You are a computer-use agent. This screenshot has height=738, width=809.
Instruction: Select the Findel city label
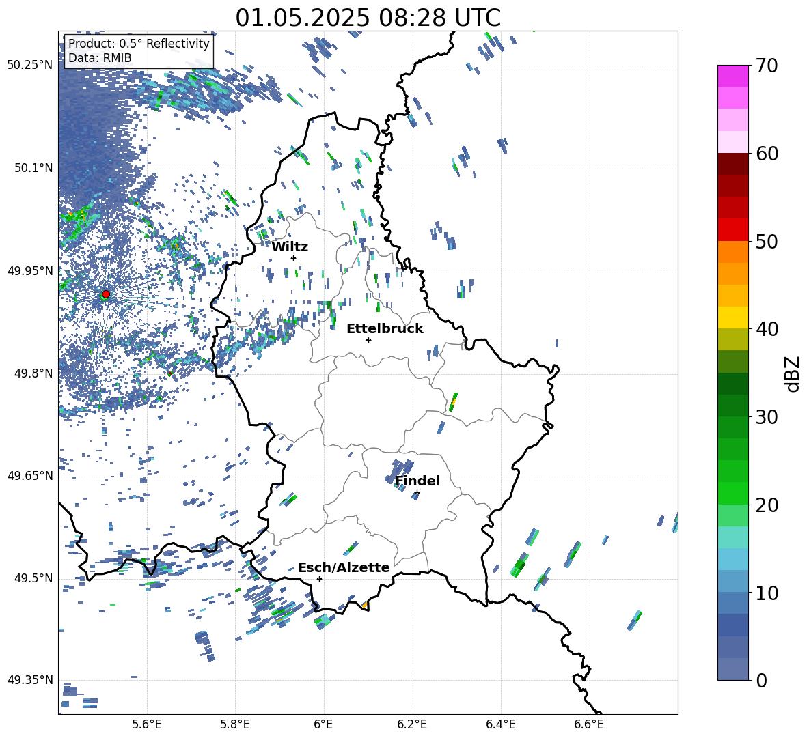tap(417, 481)
